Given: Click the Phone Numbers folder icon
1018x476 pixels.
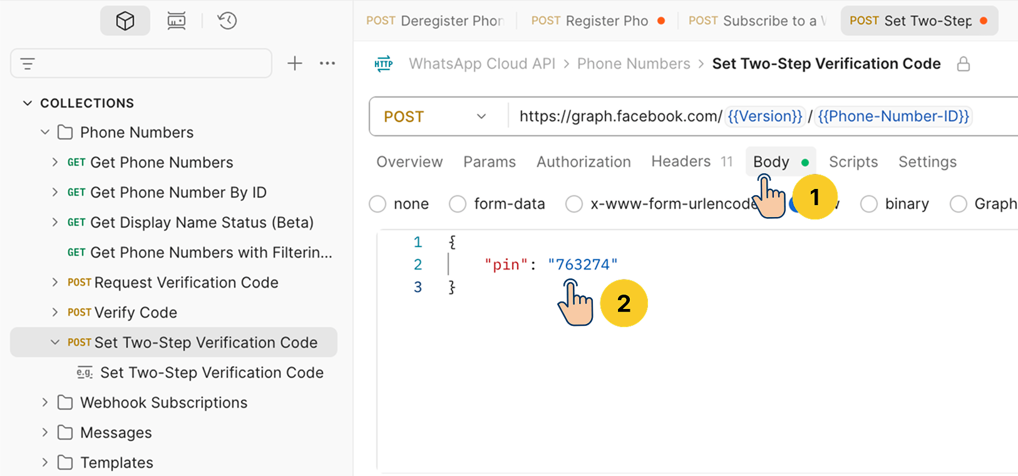Looking at the screenshot, I should tap(65, 132).
